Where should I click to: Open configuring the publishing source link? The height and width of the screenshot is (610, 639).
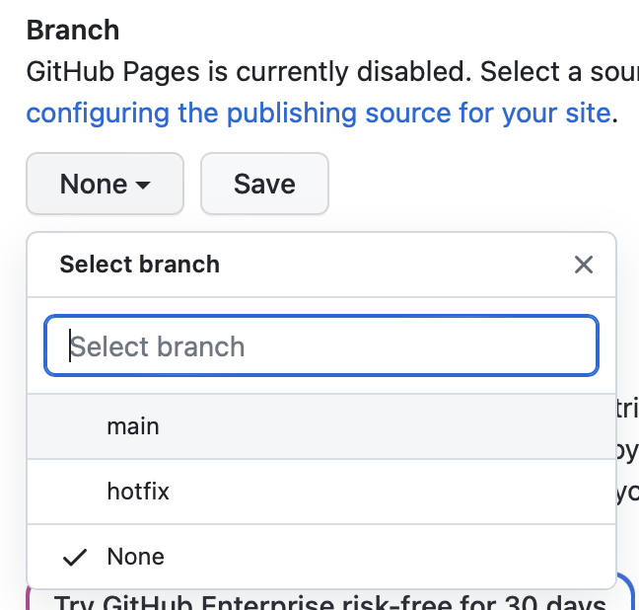pyautogui.click(x=319, y=113)
